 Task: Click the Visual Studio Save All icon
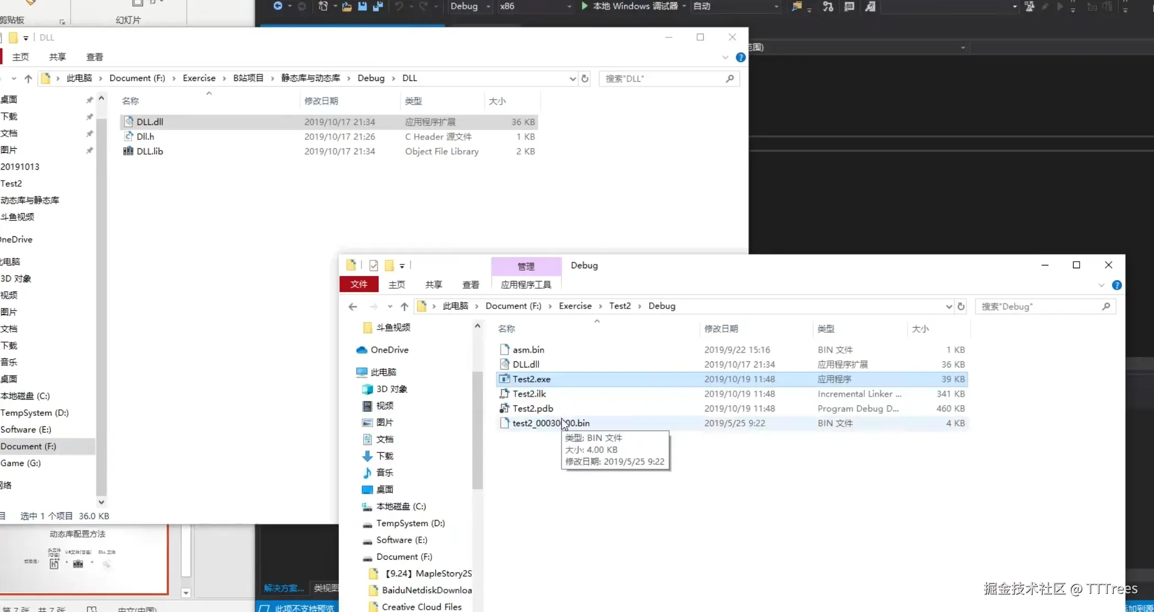[378, 6]
